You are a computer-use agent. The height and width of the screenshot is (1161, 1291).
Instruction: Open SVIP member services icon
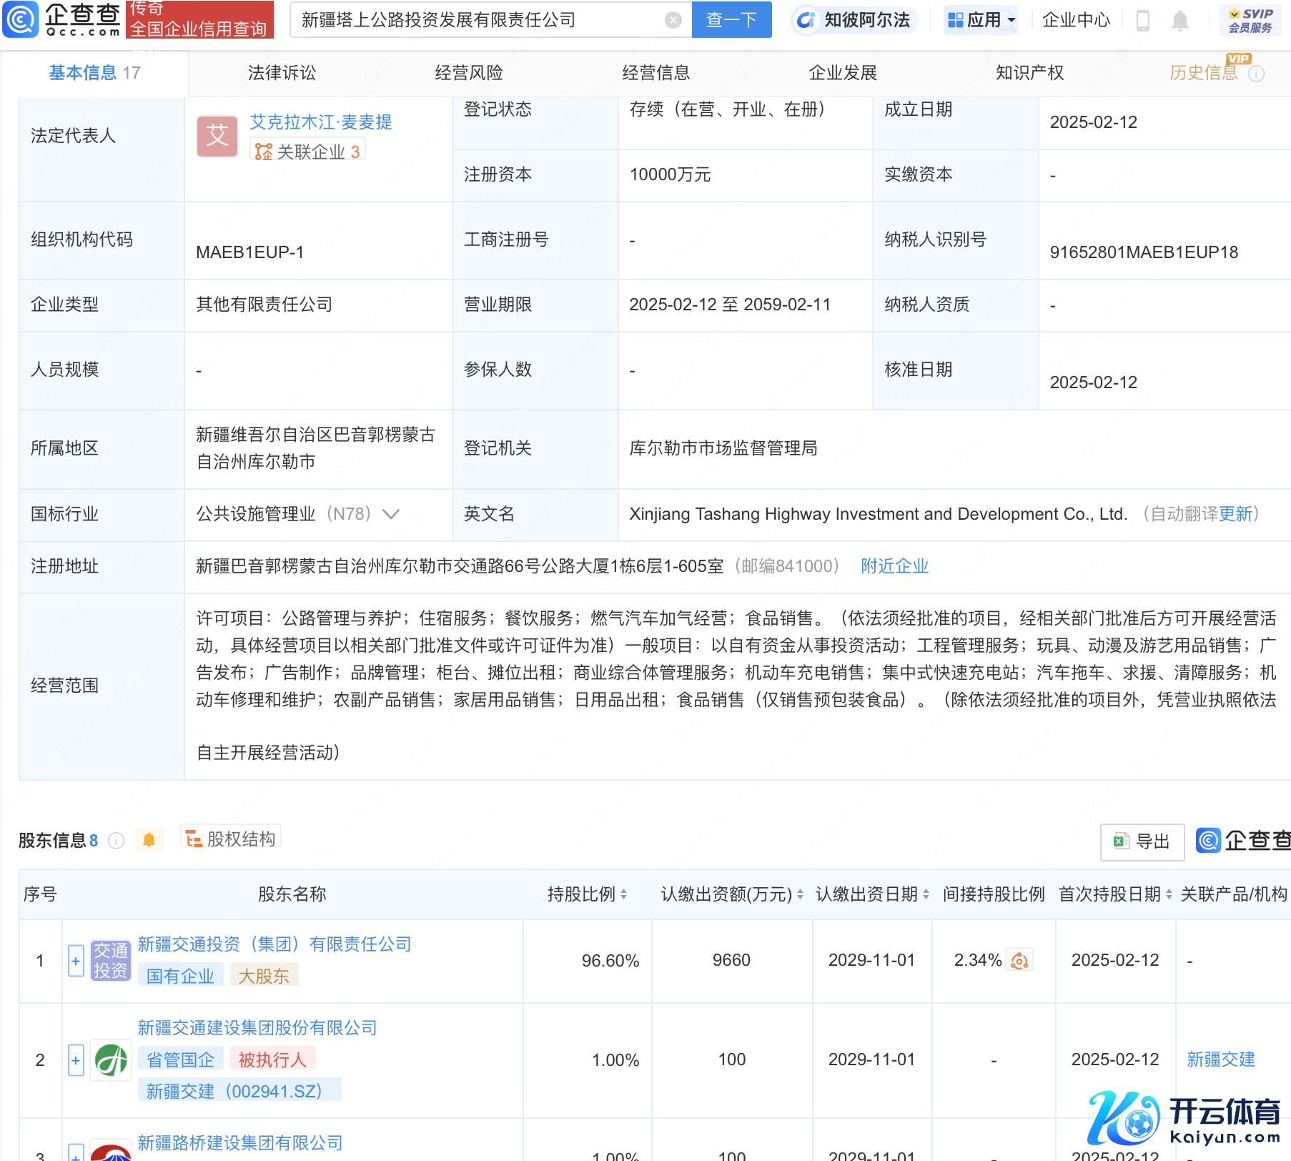1250,20
